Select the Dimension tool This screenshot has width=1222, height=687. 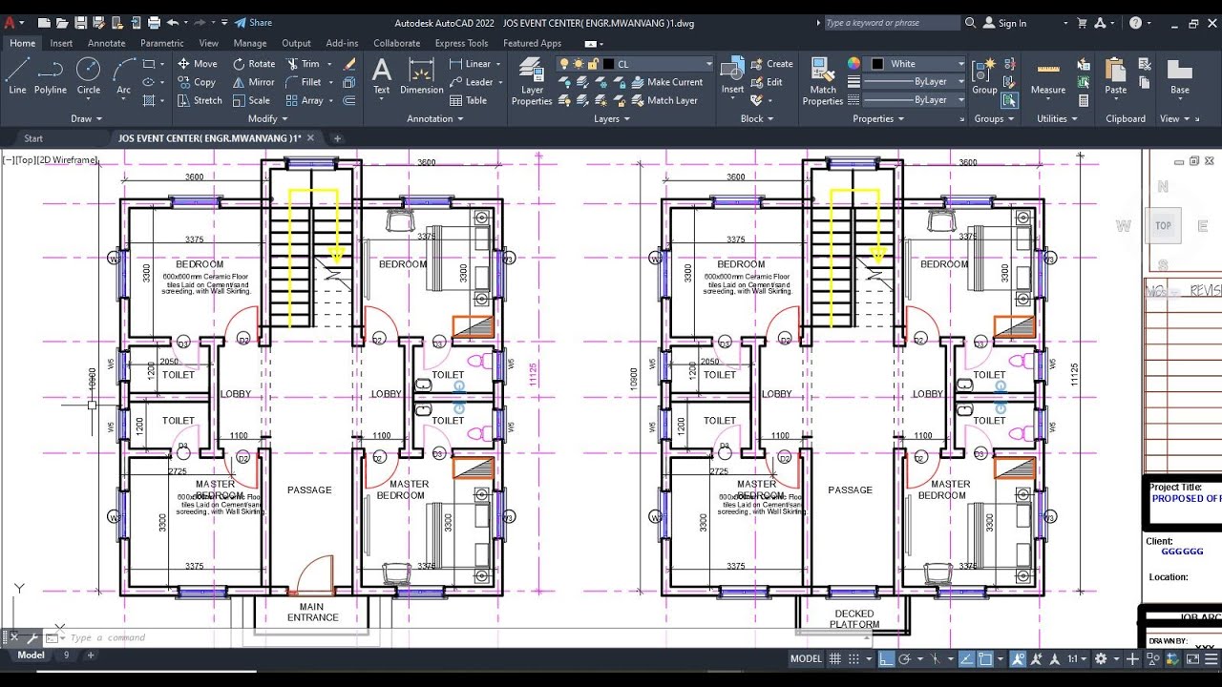421,76
